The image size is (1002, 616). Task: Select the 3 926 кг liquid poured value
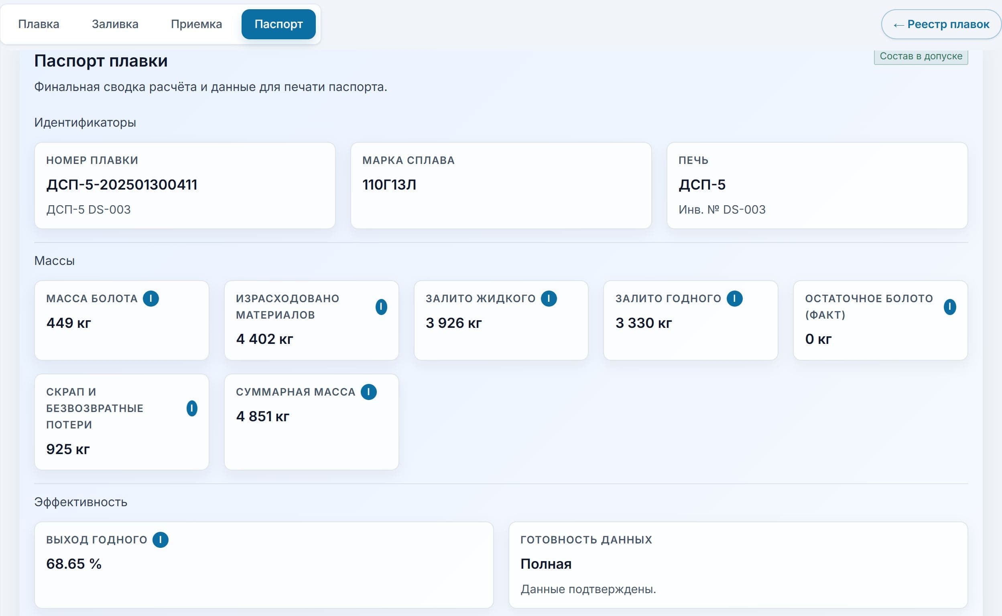click(x=453, y=323)
